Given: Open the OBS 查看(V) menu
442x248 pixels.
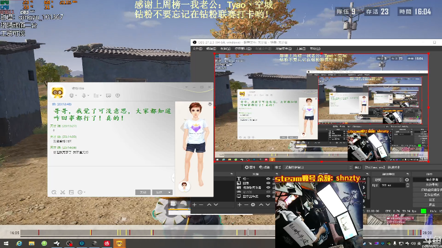Looking at the screenshot, I should coord(225,48).
